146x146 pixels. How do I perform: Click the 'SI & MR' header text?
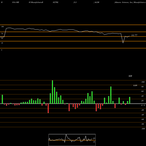15,2
